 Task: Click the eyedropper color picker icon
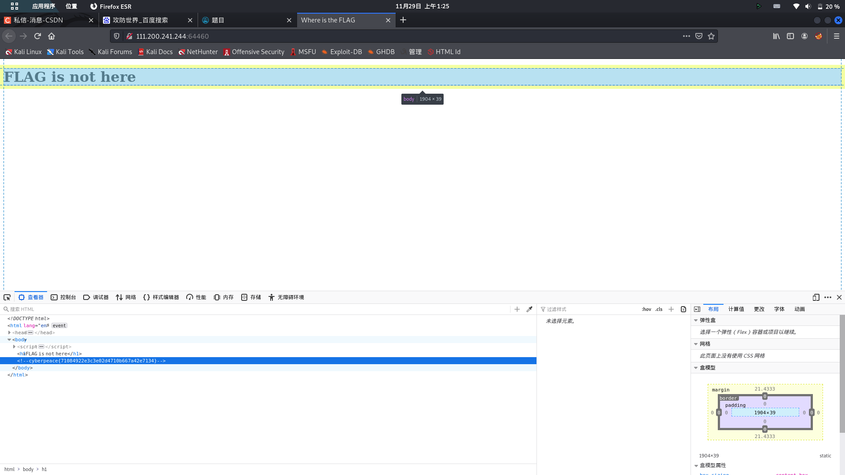(x=529, y=309)
